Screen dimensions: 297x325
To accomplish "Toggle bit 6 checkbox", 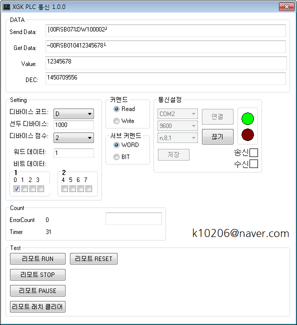I will point(80,189).
